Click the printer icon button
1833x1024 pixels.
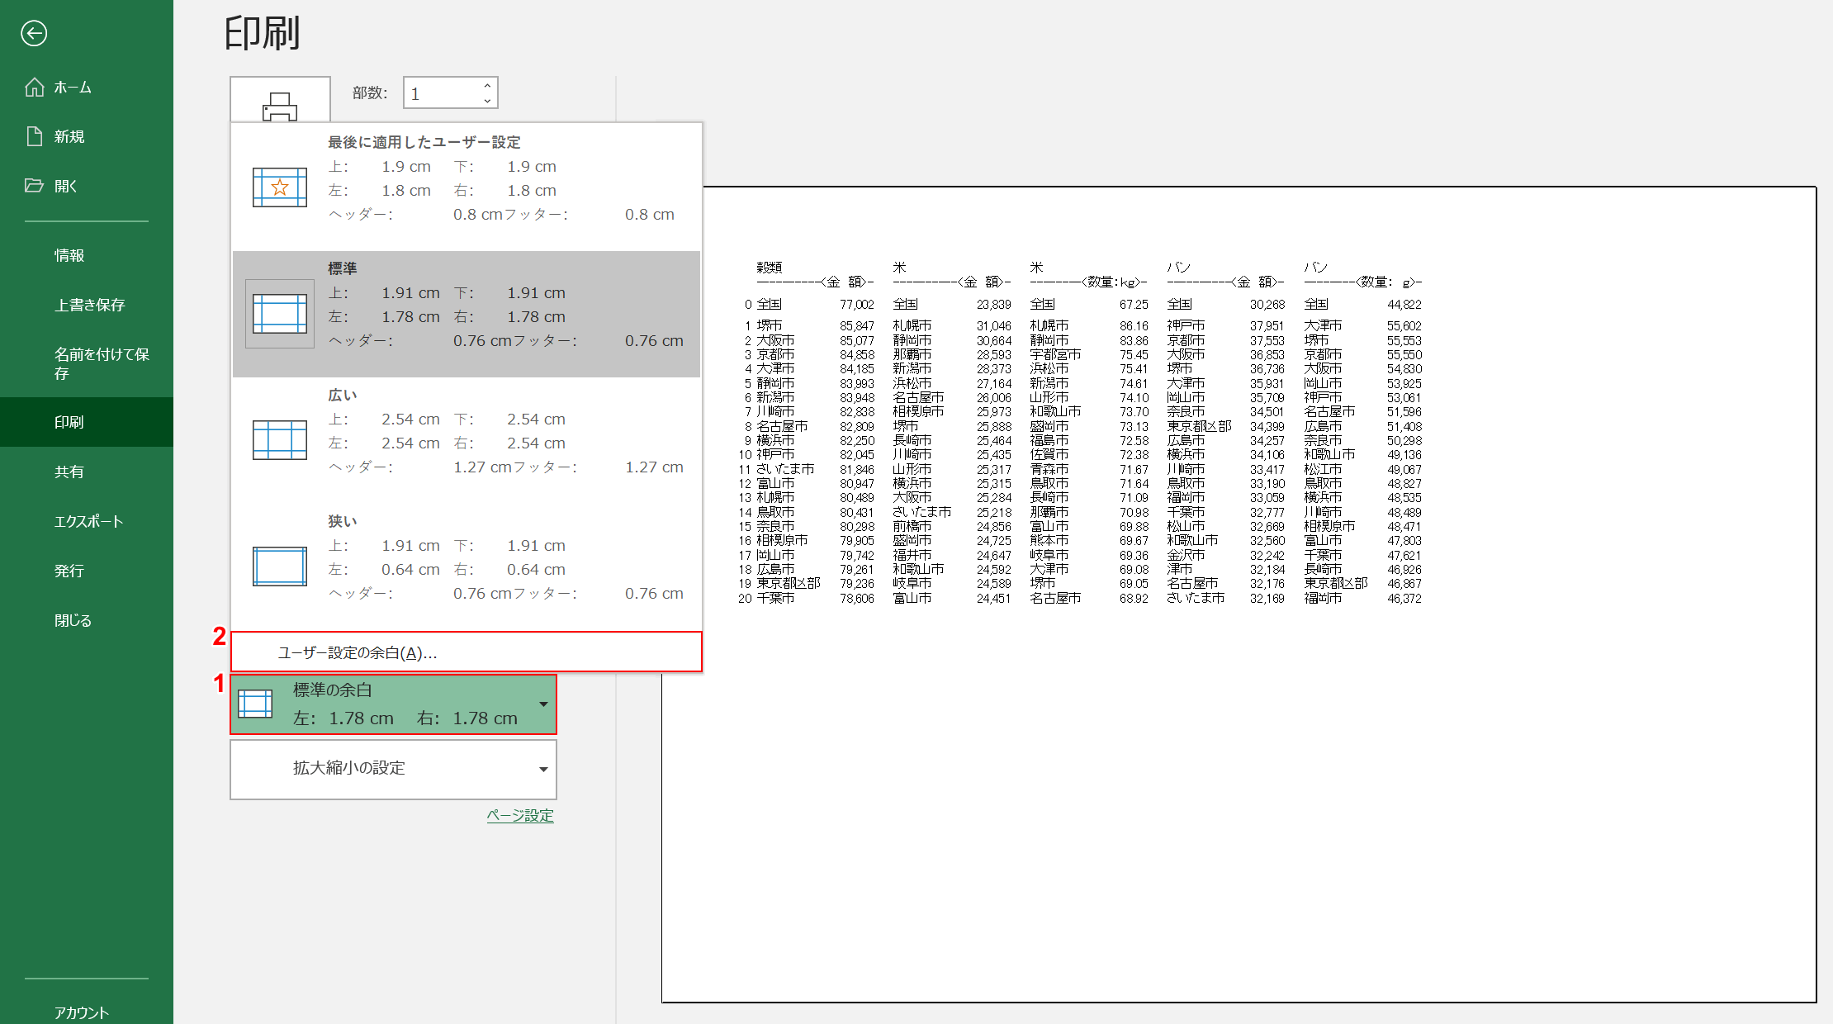pyautogui.click(x=280, y=101)
